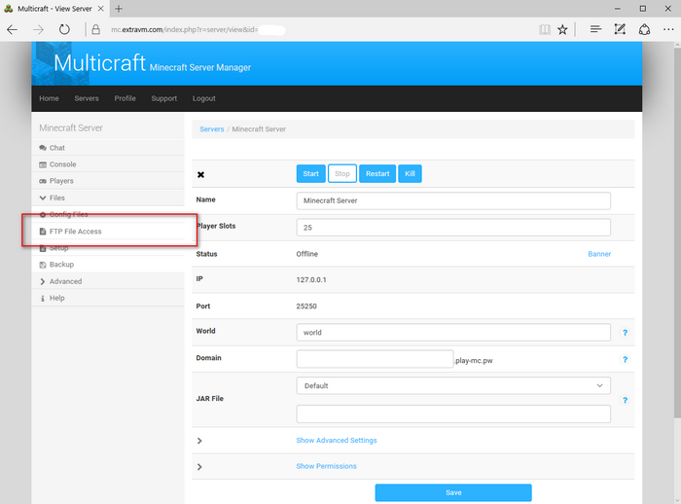The width and height of the screenshot is (681, 504).
Task: Click the Stop server button
Action: pos(342,174)
